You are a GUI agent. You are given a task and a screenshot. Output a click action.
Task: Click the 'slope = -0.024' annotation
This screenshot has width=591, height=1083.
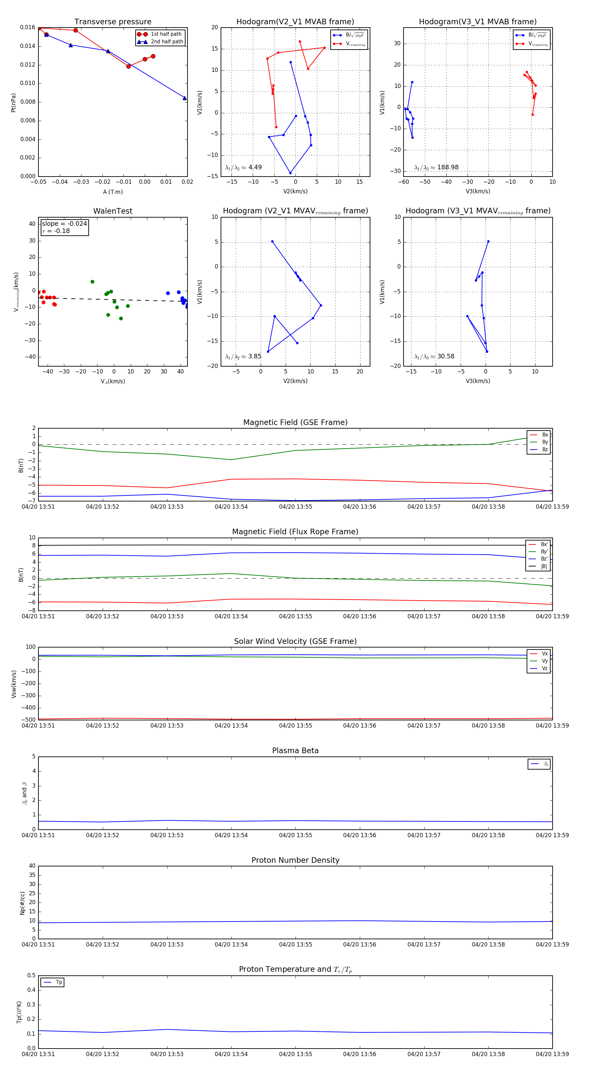pos(64,224)
